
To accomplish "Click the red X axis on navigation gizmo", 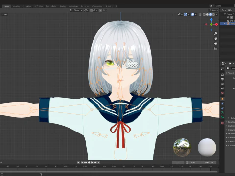I will point(216,24).
